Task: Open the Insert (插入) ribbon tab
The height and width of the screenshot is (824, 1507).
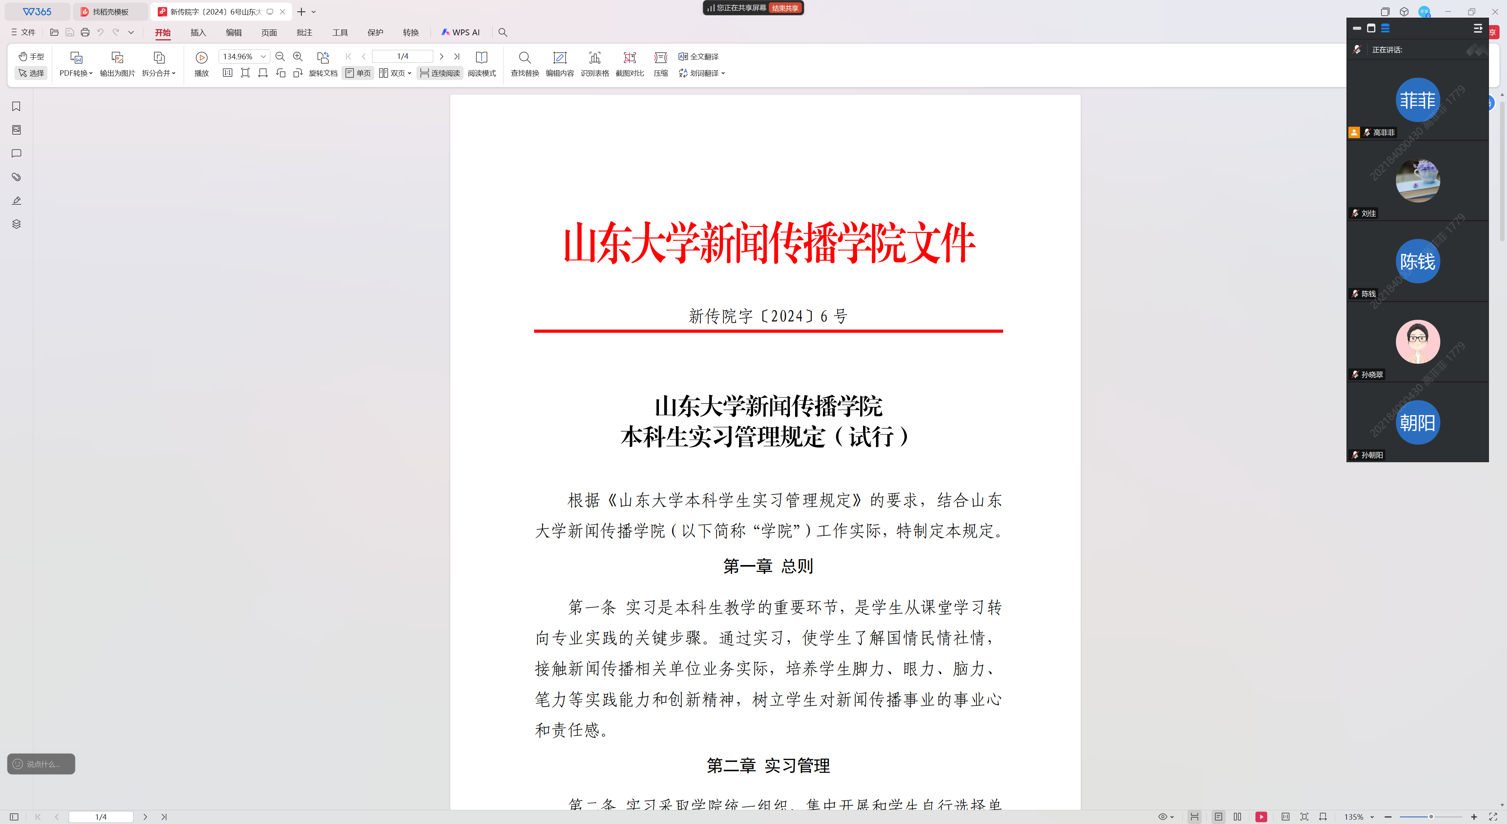Action: [x=198, y=33]
